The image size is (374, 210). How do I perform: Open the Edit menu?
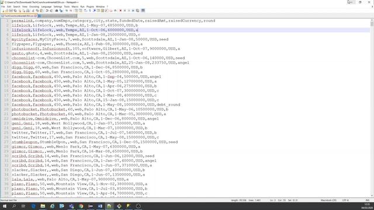pyautogui.click(x=9, y=6)
